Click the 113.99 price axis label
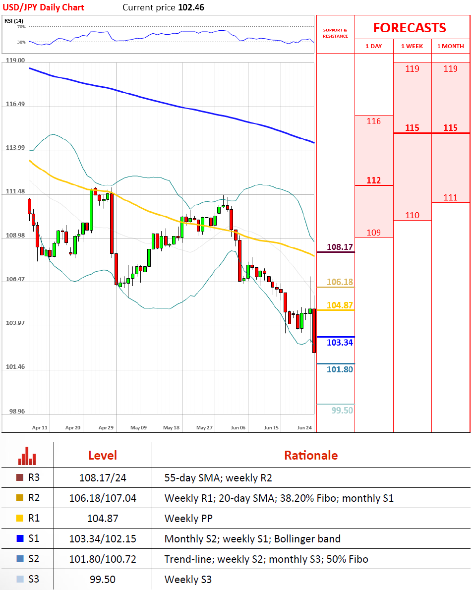Image resolution: width=475 pixels, height=590 pixels. pos(15,148)
